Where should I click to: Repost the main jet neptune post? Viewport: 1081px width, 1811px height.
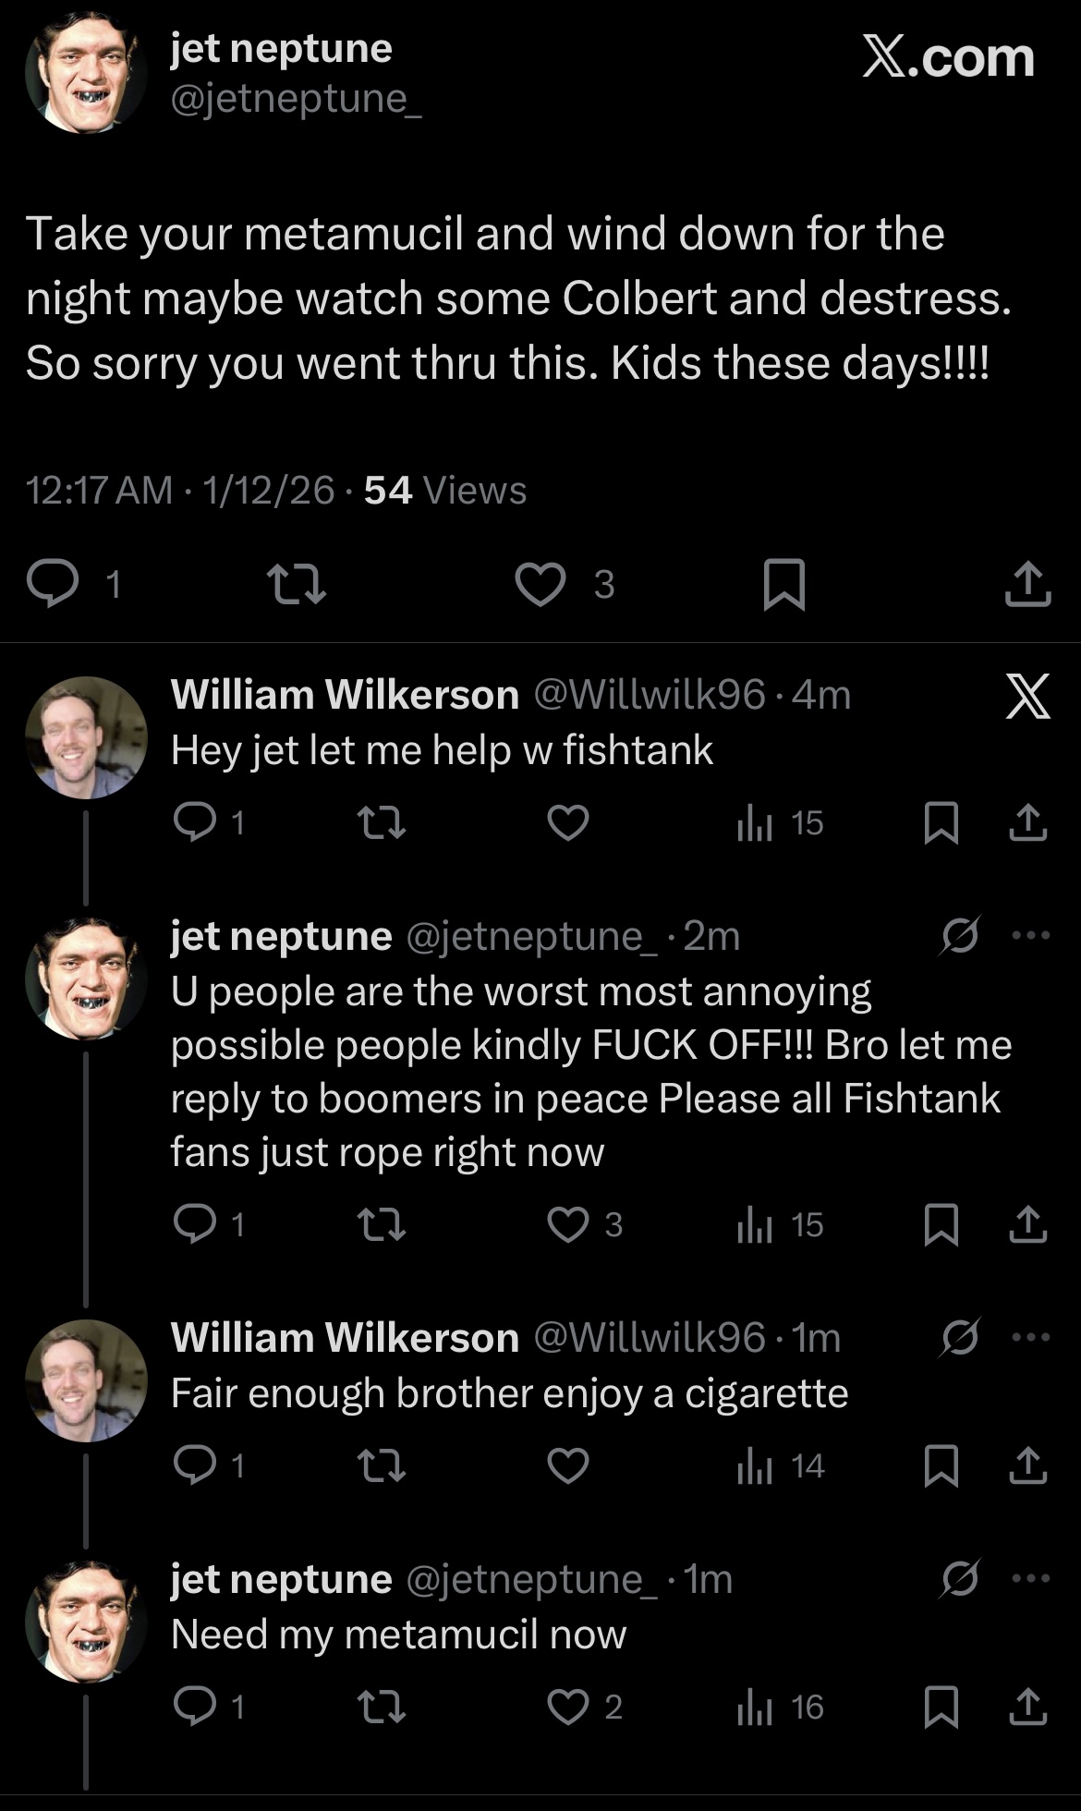296,584
